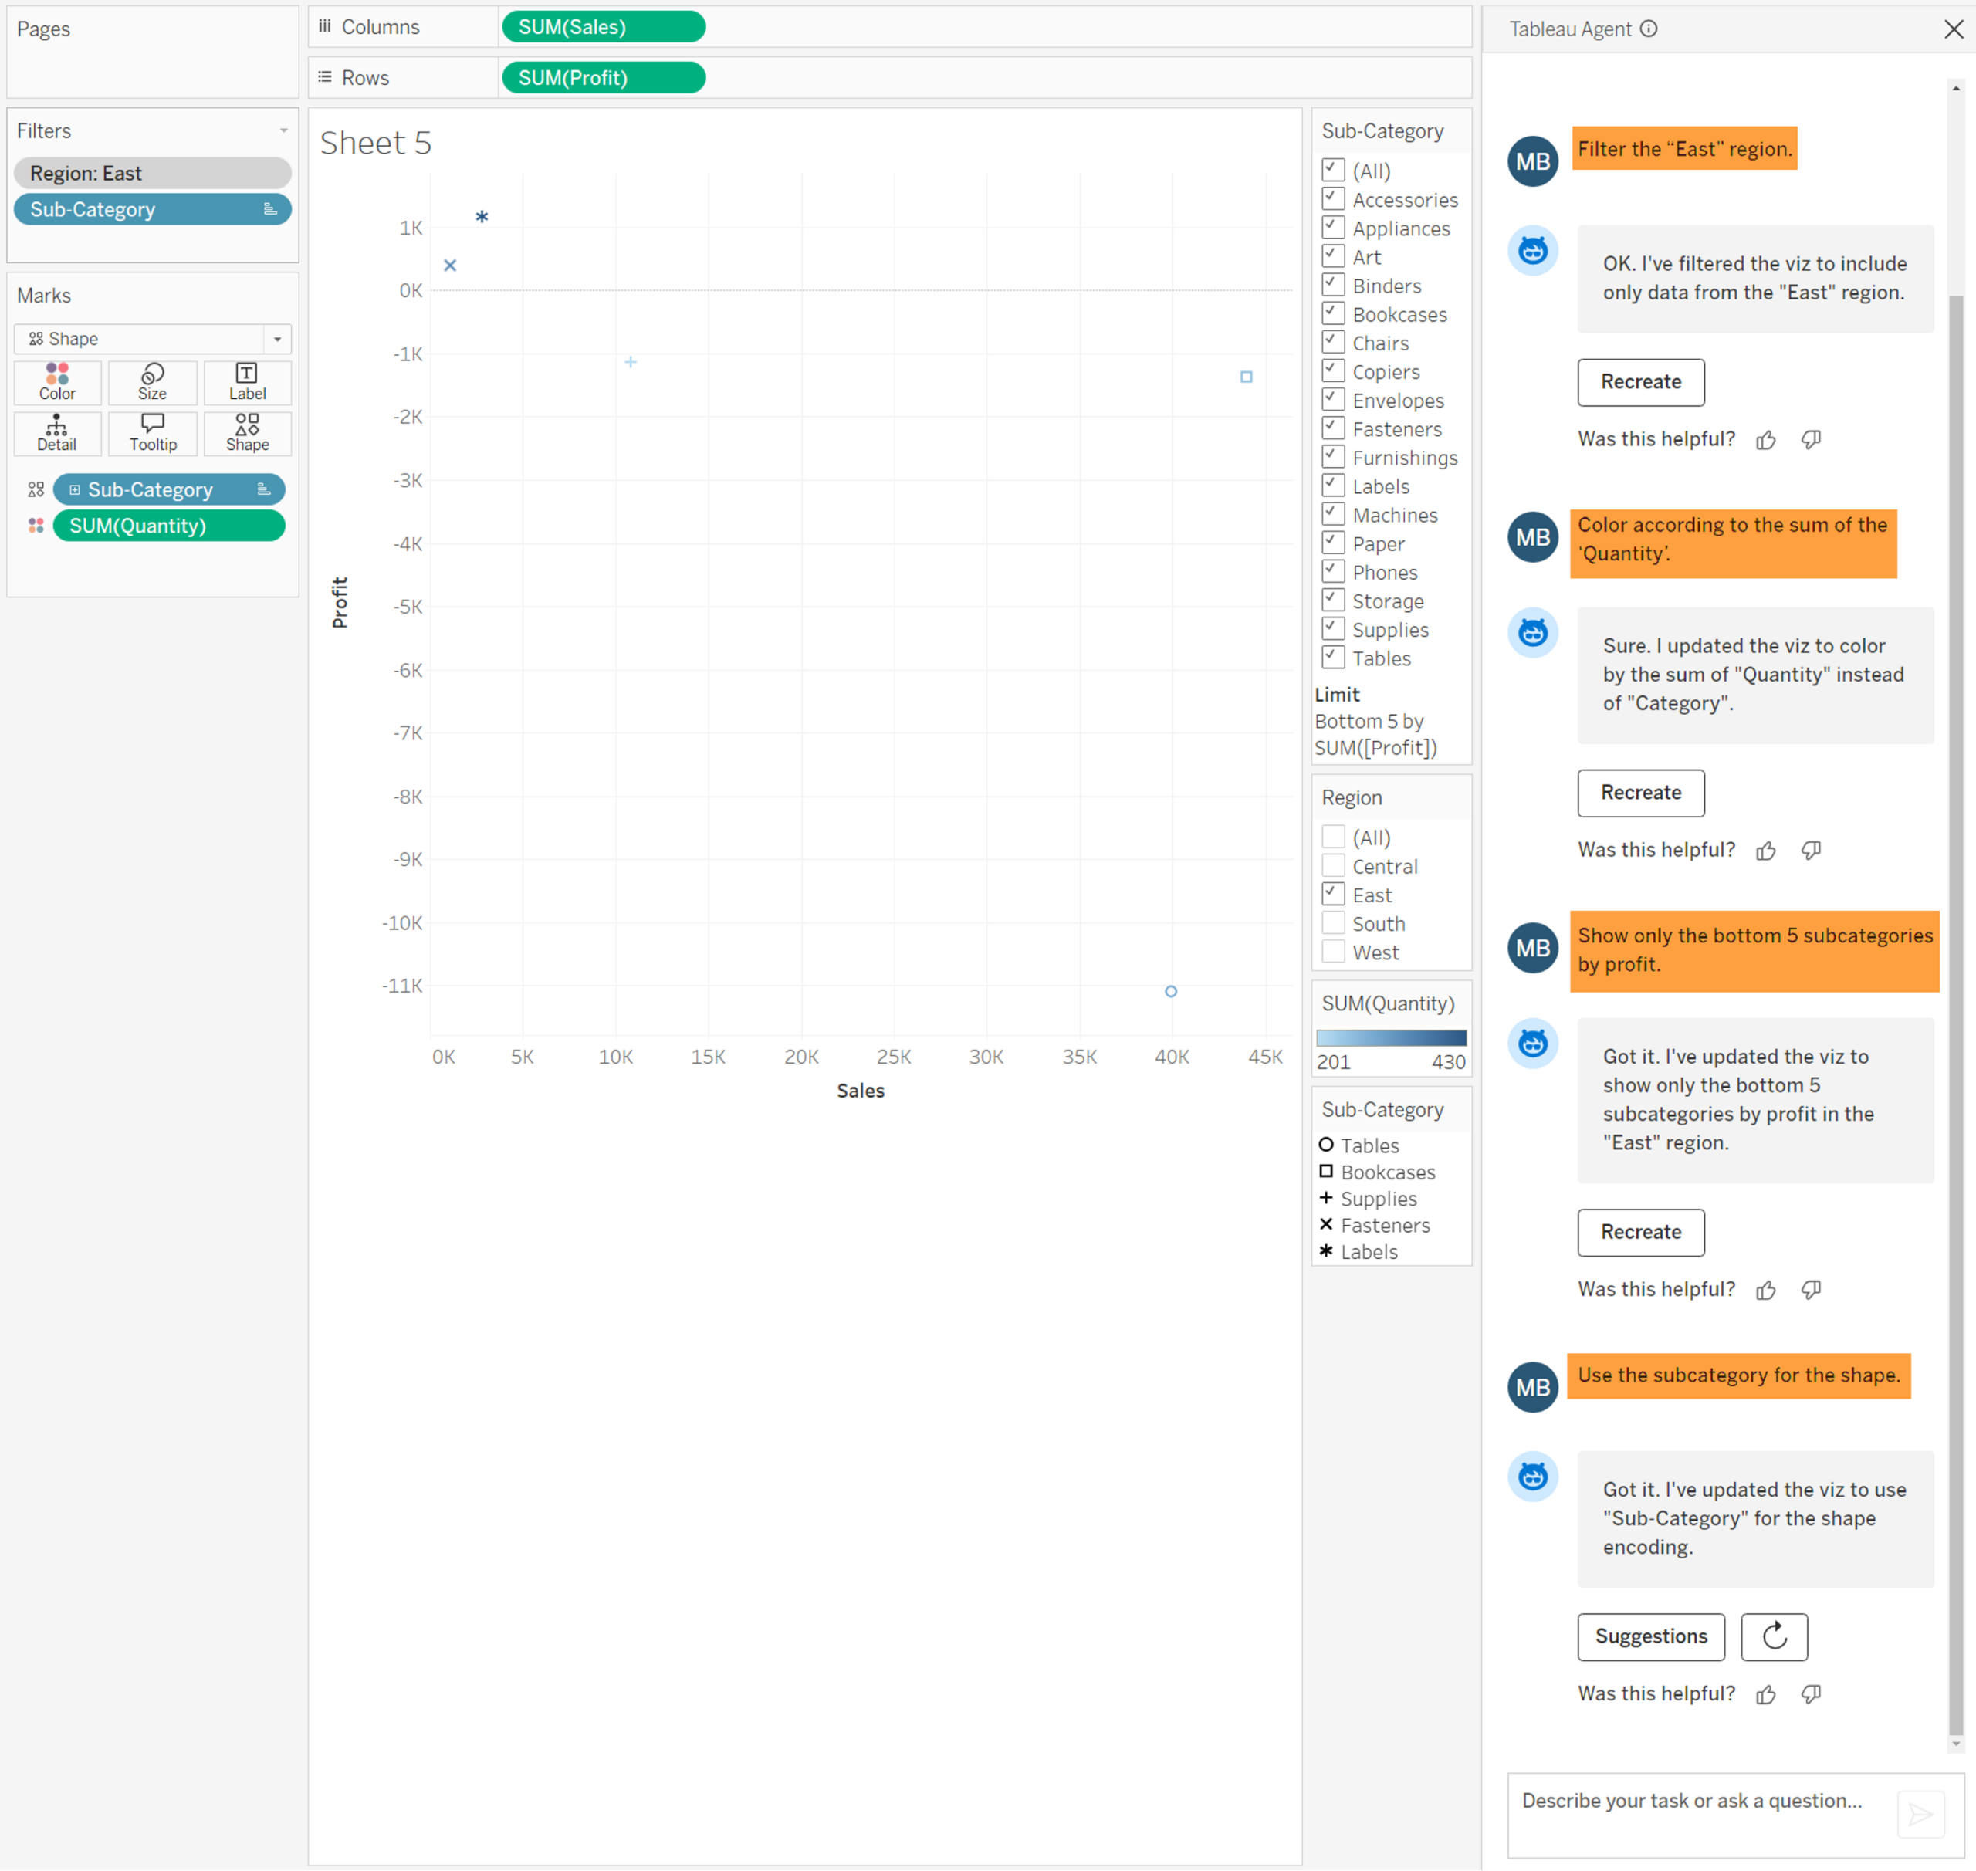Image resolution: width=1976 pixels, height=1871 pixels.
Task: Uncheck the East region checkbox
Action: click(x=1332, y=895)
